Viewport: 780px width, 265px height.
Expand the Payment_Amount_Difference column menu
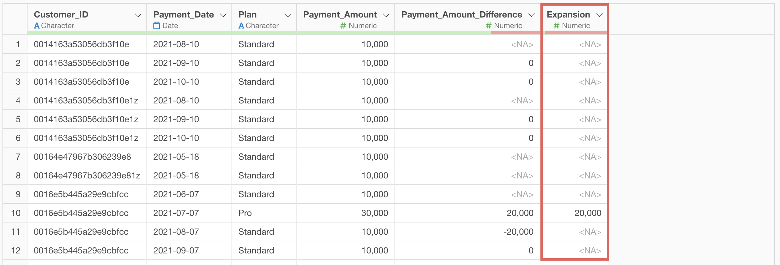click(x=532, y=15)
